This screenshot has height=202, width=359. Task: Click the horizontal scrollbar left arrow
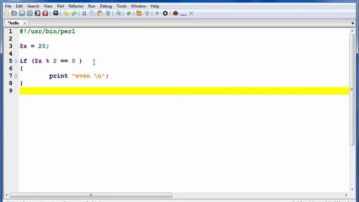[x=6, y=195]
